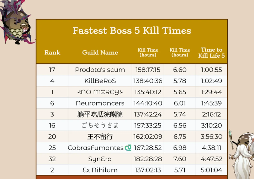Image resolution: width=254 pixels, height=179 pixels.
Task: Click the Fastest Boss 5 Kill Times title
Action: [132, 31]
